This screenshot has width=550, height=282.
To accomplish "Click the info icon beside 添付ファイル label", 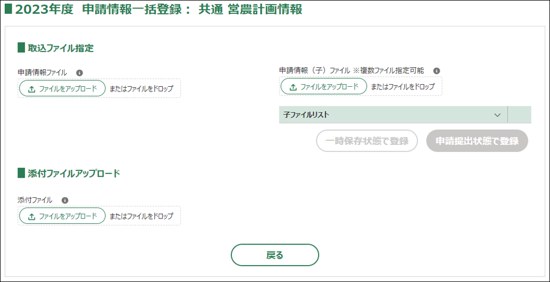I will point(65,201).
